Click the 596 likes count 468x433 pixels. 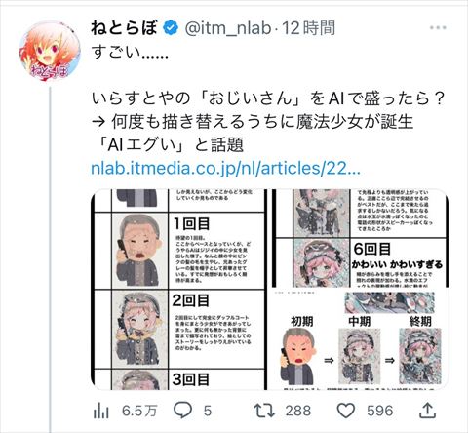point(380,411)
